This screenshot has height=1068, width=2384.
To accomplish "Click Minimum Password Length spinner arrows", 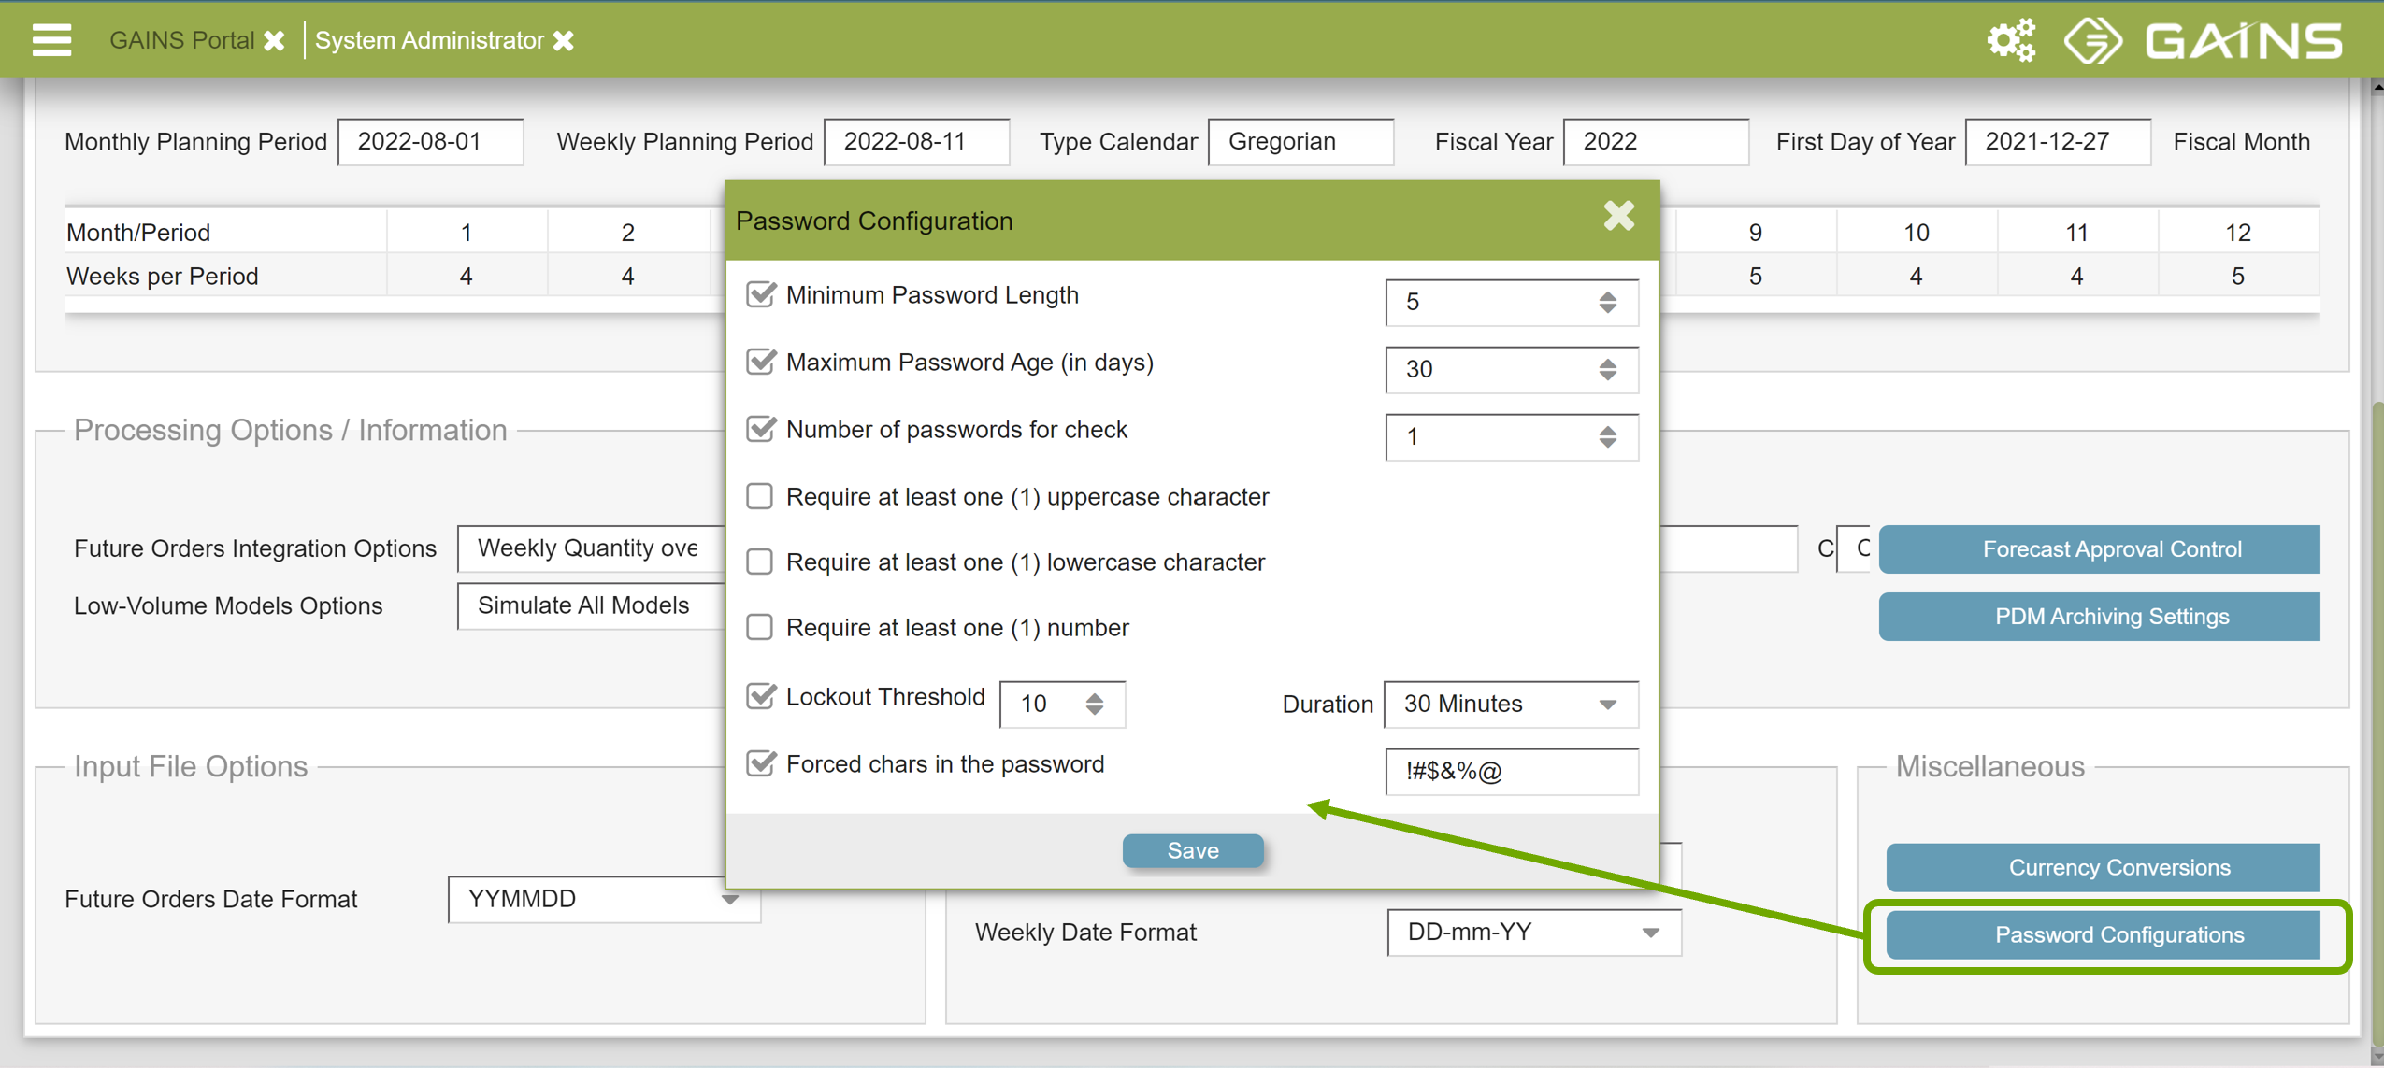I will pos(1607,303).
